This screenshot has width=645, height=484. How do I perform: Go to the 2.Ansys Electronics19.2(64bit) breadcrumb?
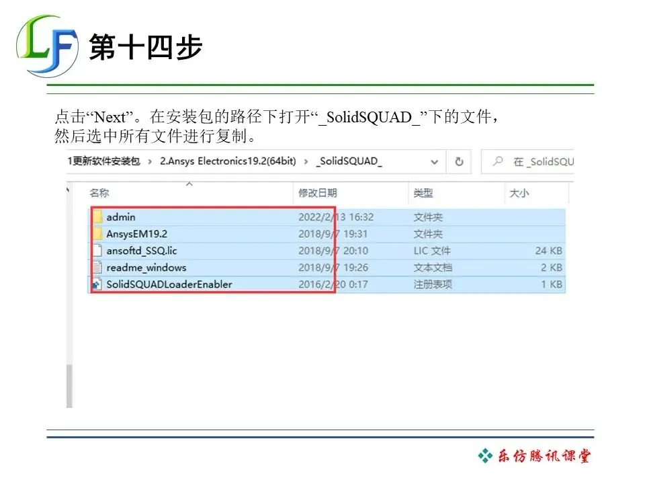(x=228, y=161)
